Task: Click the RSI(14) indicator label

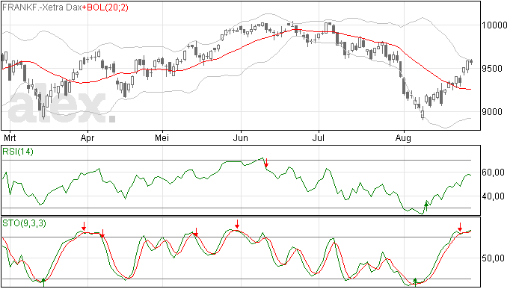Action: [18, 152]
